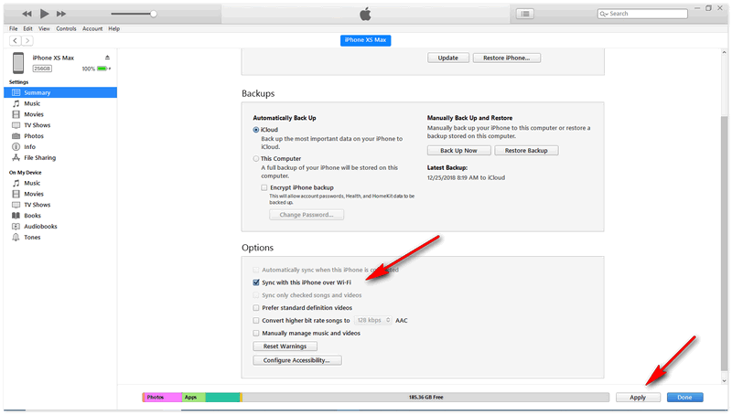The width and height of the screenshot is (732, 415).
Task: Enable Prefer standard definition videos
Action: click(256, 308)
